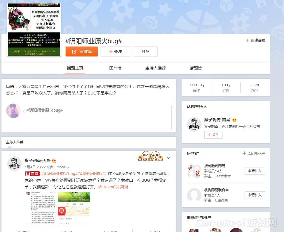
Task: Open 猴子刺青-爽哥 name in host panel
Action: tap(217, 120)
